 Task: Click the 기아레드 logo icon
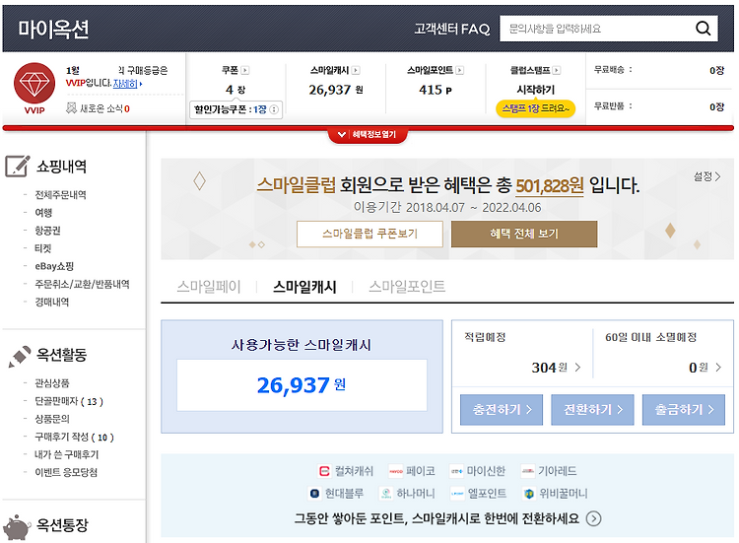[528, 471]
